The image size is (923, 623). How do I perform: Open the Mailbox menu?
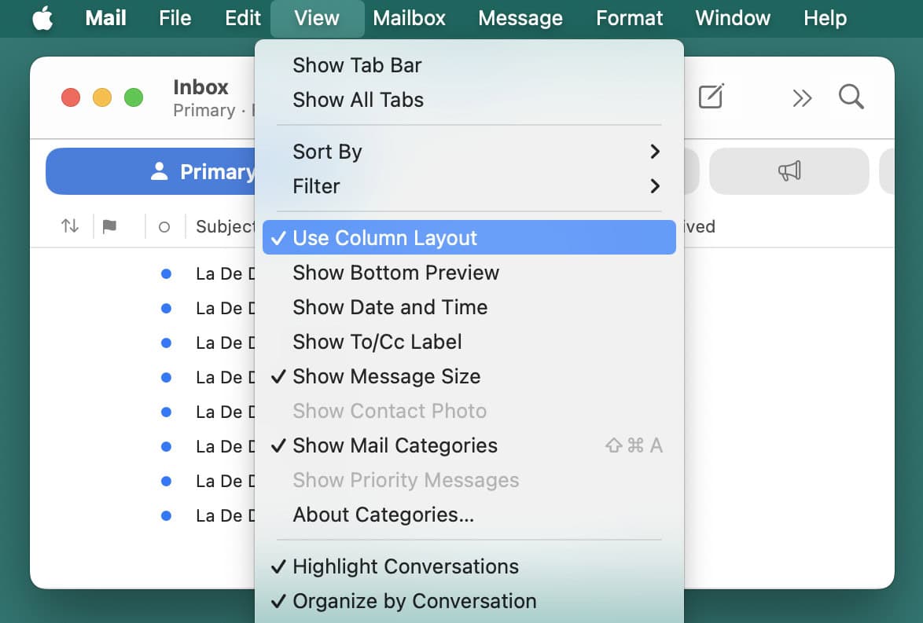[409, 18]
